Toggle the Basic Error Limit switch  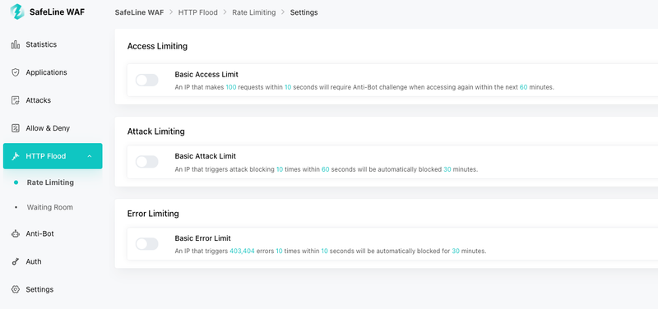coord(147,244)
